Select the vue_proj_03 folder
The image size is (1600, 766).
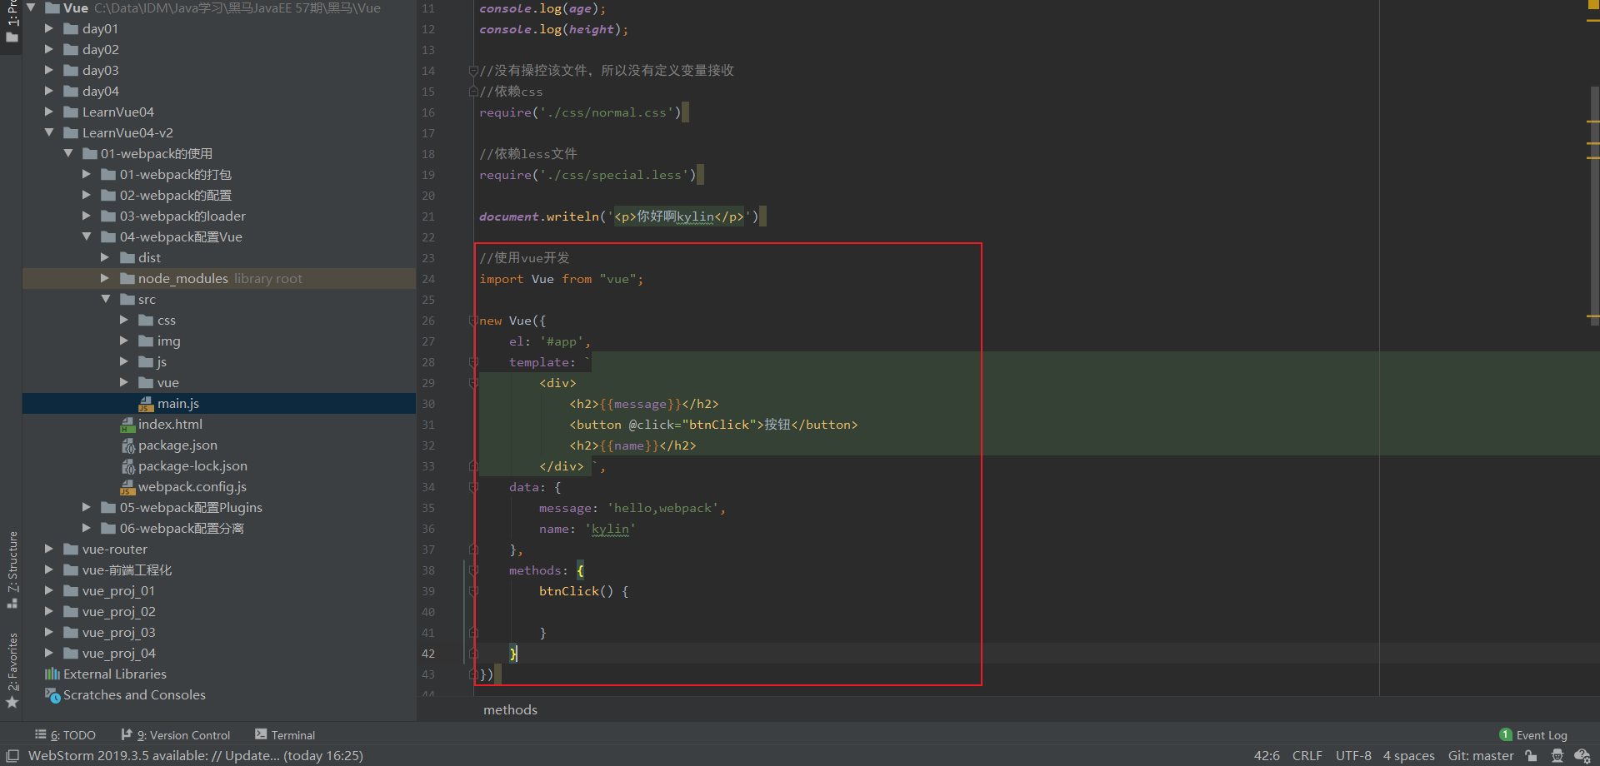(118, 633)
